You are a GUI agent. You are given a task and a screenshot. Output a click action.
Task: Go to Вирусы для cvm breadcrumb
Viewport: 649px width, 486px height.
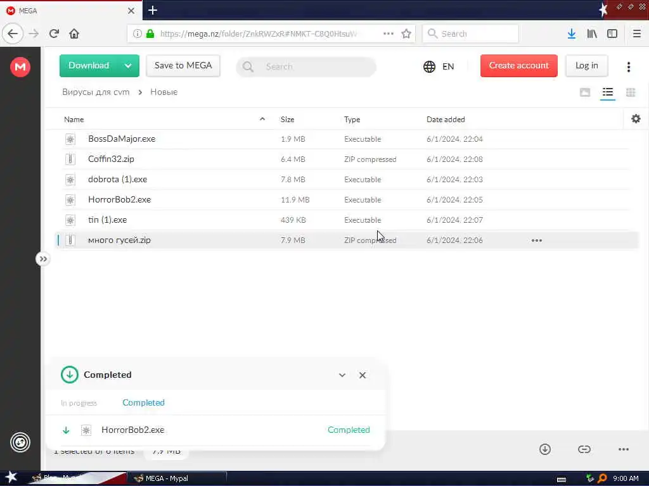[96, 92]
